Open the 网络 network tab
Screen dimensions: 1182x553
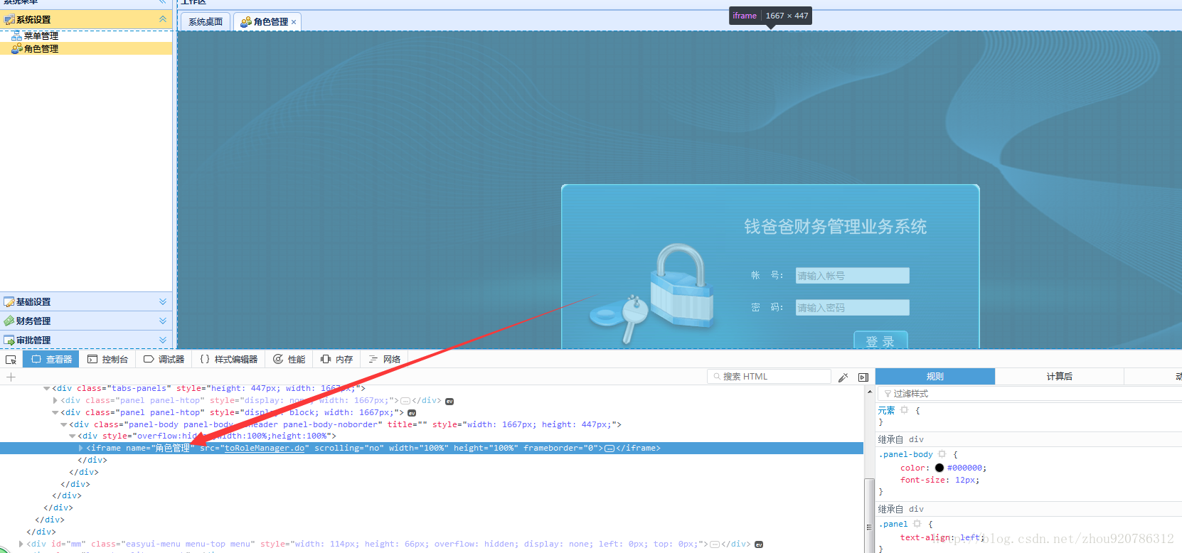pyautogui.click(x=384, y=360)
